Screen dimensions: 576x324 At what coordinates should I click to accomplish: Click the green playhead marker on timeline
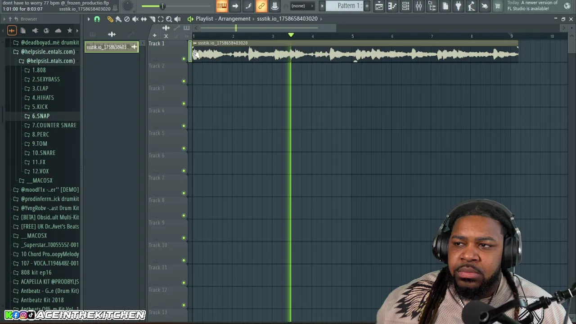point(291,35)
